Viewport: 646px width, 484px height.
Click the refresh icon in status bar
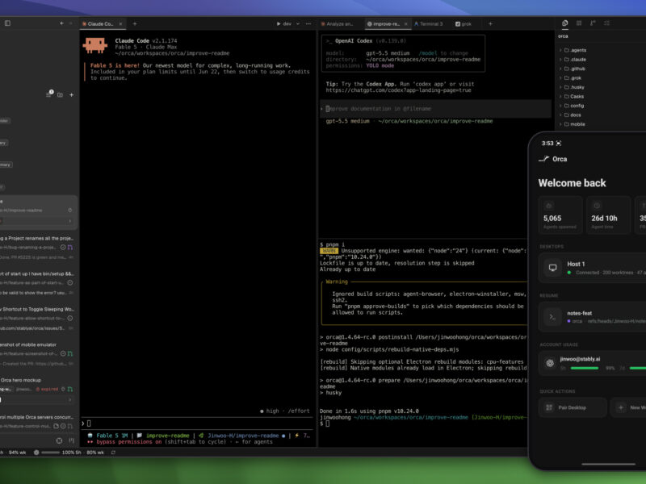113,453
